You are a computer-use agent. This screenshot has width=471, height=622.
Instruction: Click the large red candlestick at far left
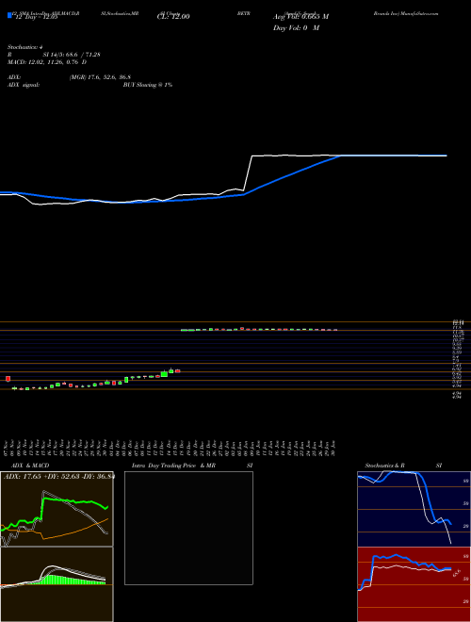(8, 379)
